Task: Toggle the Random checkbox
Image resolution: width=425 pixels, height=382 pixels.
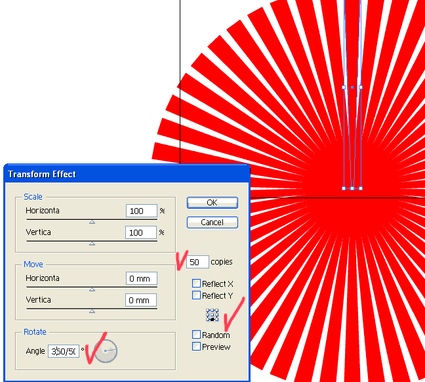Action: click(x=196, y=334)
